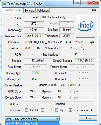Viewport: 101px width, 125px height.
Task: Click the Revision value N/A
Action: pyautogui.click(x=67, y=24)
